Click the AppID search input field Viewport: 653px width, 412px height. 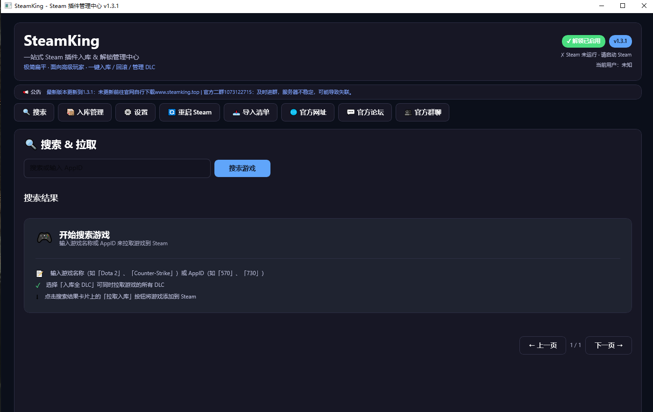[117, 168]
